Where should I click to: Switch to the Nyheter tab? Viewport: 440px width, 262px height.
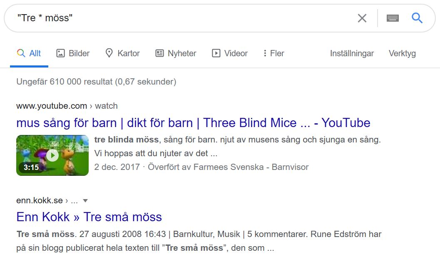(176, 53)
